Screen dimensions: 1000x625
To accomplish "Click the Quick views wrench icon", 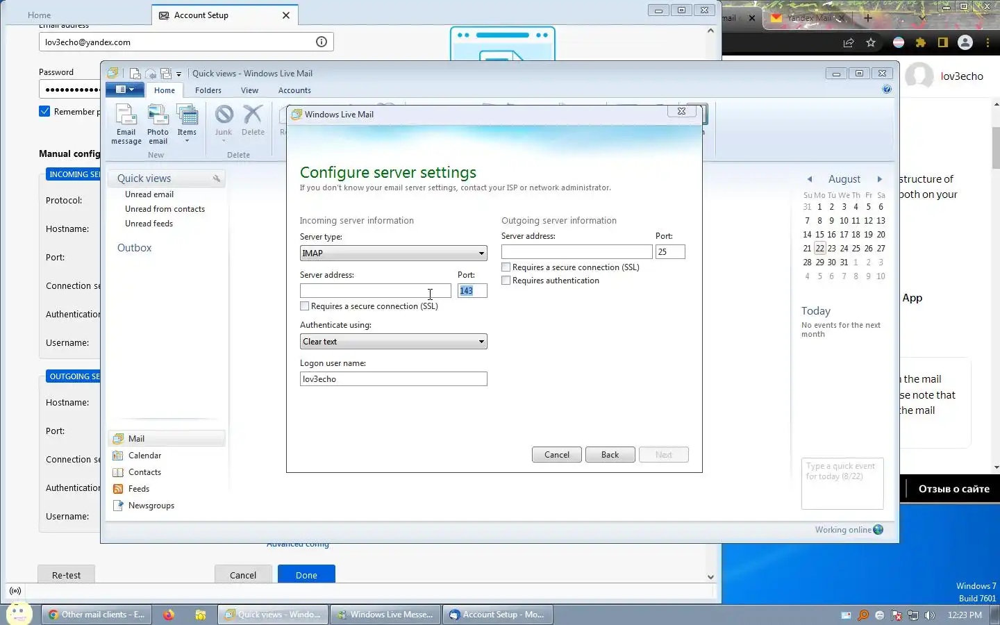I will tap(217, 178).
